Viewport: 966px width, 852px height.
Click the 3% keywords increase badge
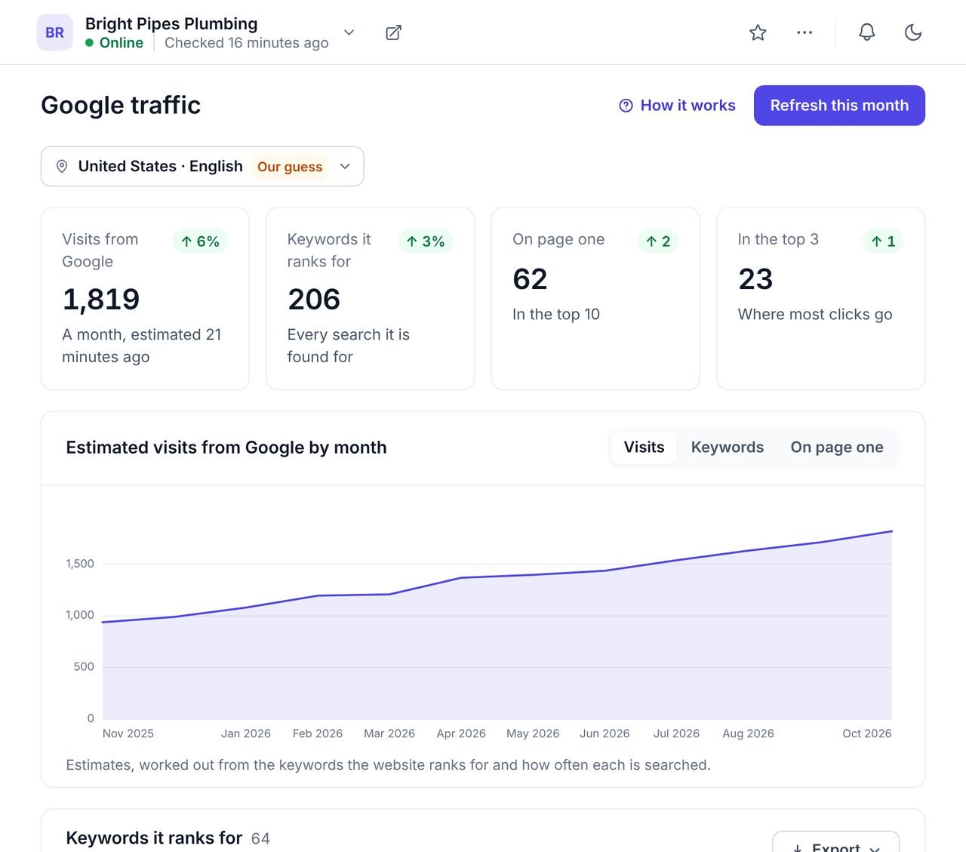point(425,241)
